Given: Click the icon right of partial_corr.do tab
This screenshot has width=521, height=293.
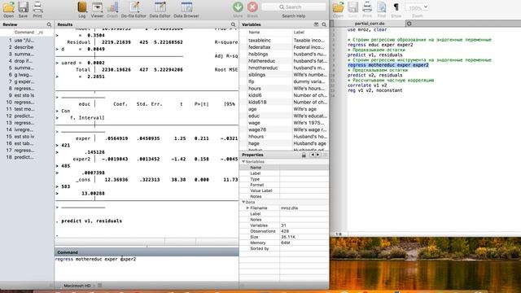Looking at the screenshot, I should [409, 24].
